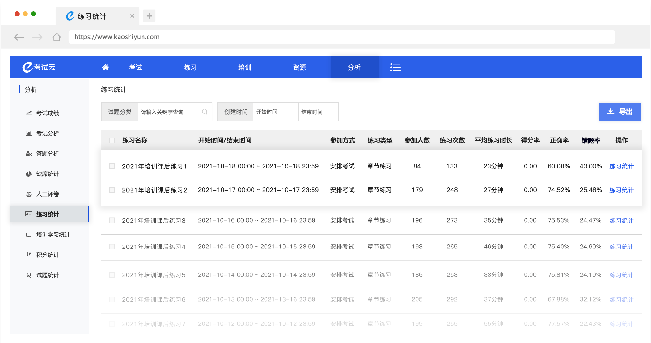Switch to the 培训 navigation tab
The image size is (651, 343).
(245, 67)
